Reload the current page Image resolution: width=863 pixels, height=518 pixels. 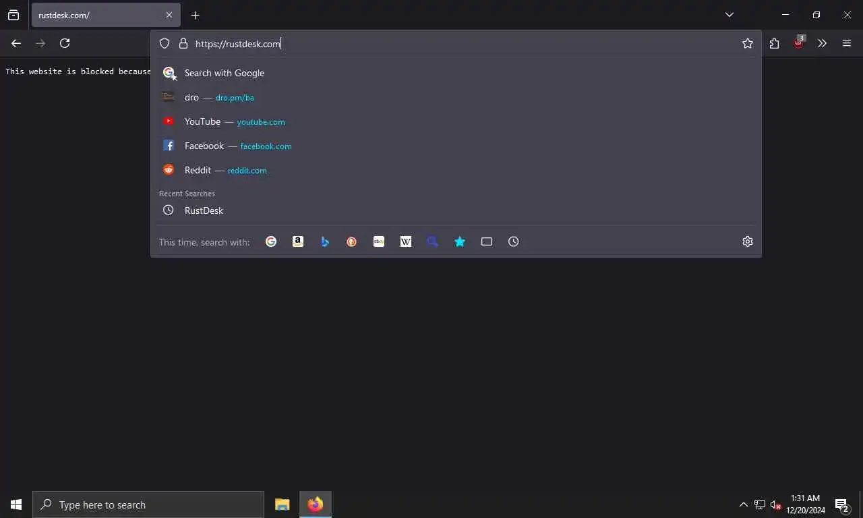65,43
